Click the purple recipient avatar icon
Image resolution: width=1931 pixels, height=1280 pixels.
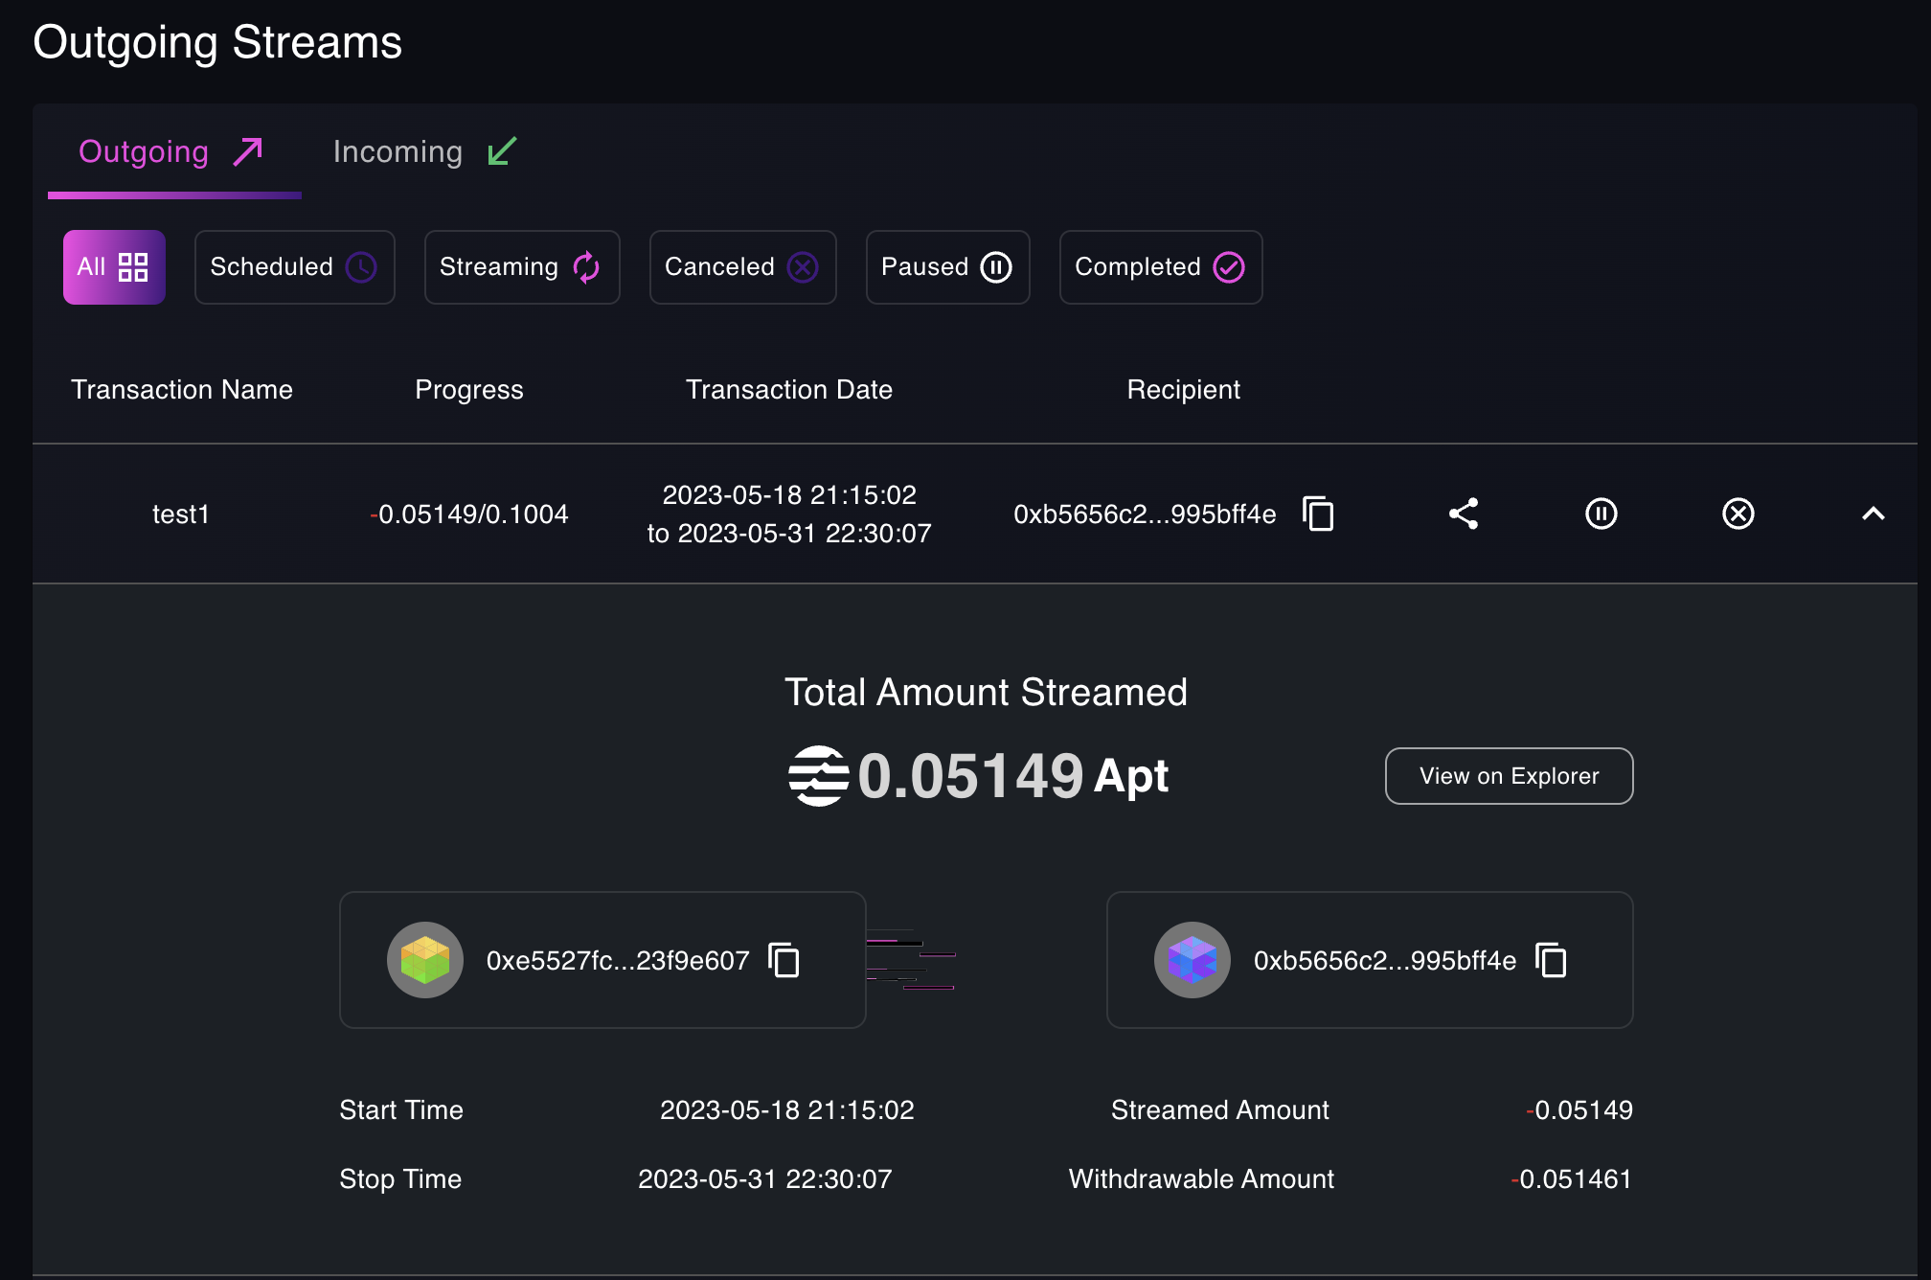point(1192,960)
